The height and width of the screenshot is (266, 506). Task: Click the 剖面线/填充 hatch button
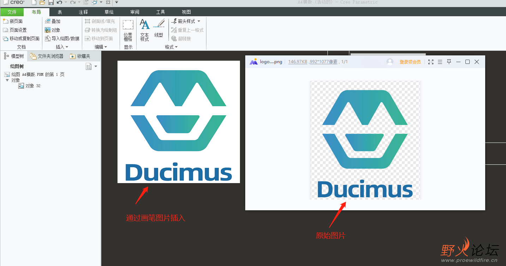[100, 21]
